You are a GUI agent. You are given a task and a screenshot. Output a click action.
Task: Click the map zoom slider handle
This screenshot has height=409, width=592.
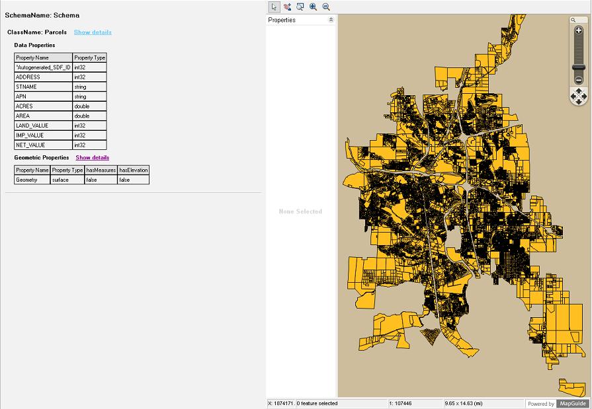pyautogui.click(x=579, y=67)
